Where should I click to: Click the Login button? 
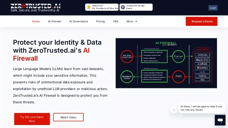[213, 8]
